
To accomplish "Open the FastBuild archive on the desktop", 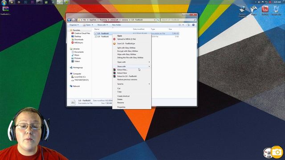I will coord(6,10).
